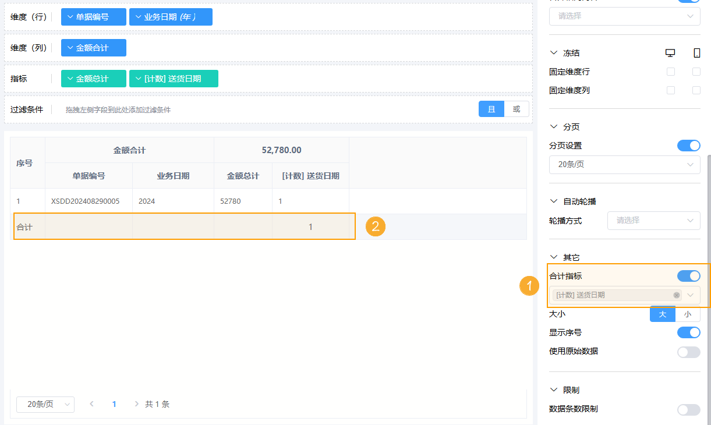Open the arrow menu on the 金额合计 column chip
This screenshot has width=711, height=425.
pos(72,48)
